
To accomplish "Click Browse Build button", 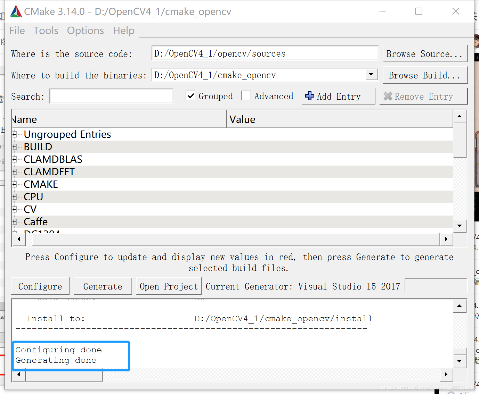I will coord(425,75).
